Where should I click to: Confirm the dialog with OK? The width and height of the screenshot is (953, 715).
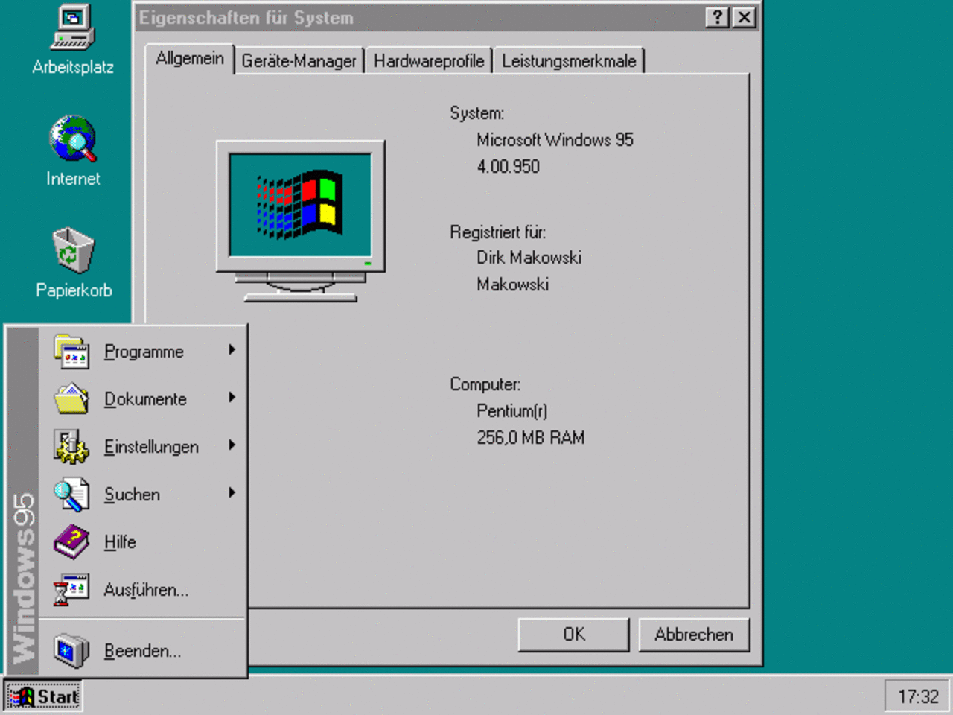coord(574,635)
